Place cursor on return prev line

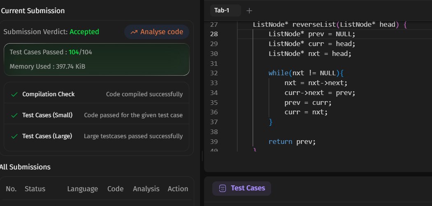pos(292,142)
